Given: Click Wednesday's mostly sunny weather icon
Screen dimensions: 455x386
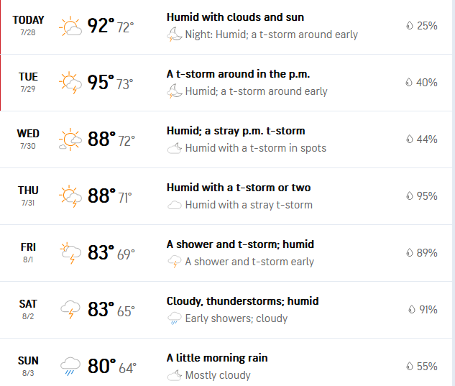Looking at the screenshot, I should (70, 139).
